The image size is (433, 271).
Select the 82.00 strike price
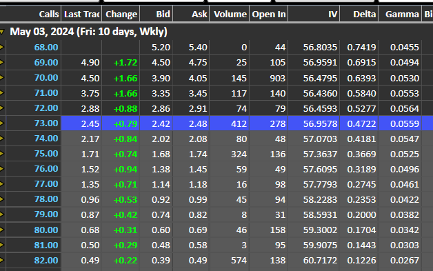tap(46, 260)
